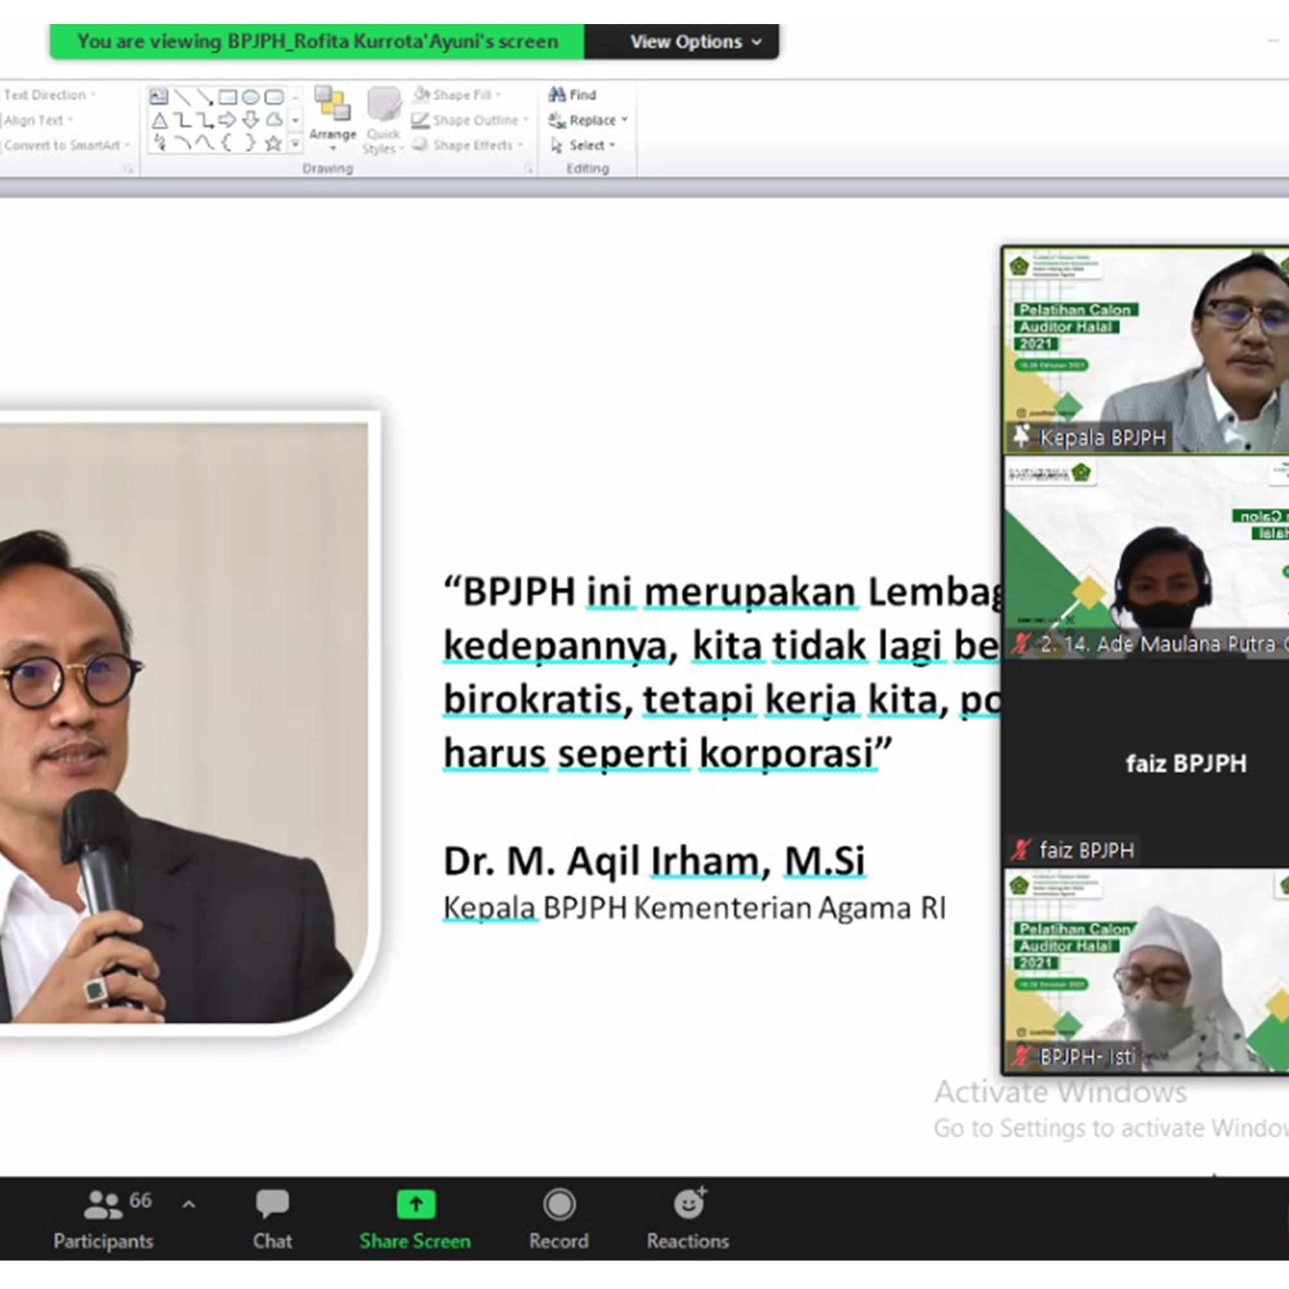Click the Kepala BPJPH video thumbnail
The width and height of the screenshot is (1289, 1289).
click(x=1145, y=350)
